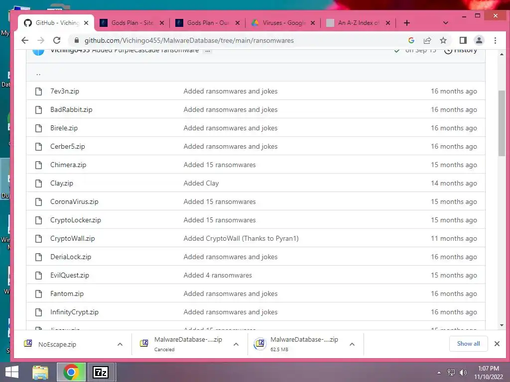Click file icon beside Clay.zip
Screen dimensions: 510x382
(x=38, y=184)
